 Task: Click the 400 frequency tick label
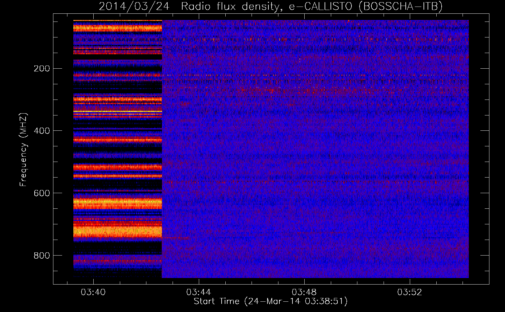pos(42,131)
